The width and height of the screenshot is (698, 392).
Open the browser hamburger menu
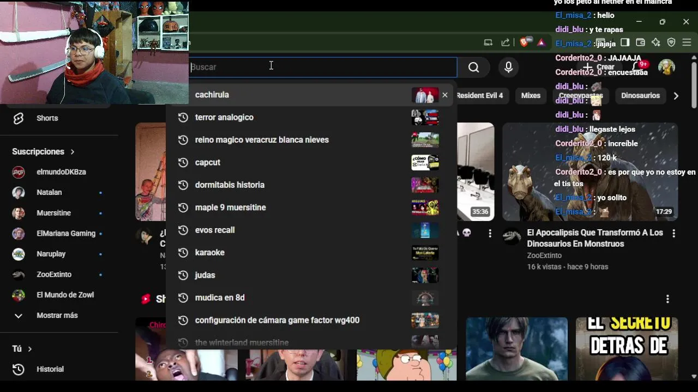[687, 42]
